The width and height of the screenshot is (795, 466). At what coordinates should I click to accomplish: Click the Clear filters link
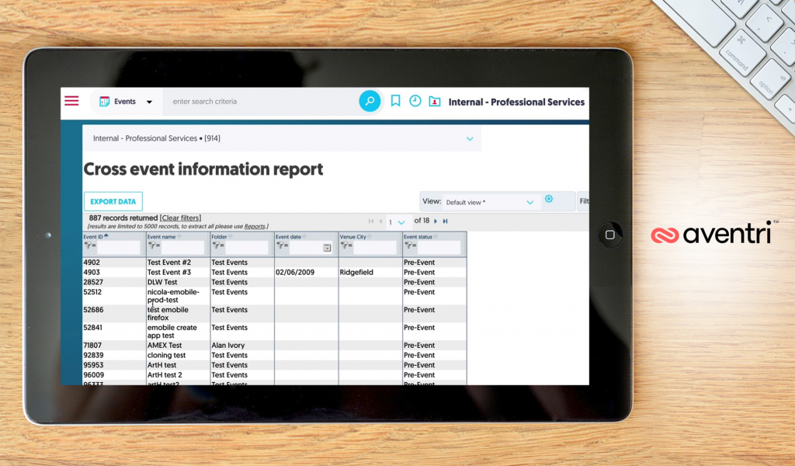point(180,218)
